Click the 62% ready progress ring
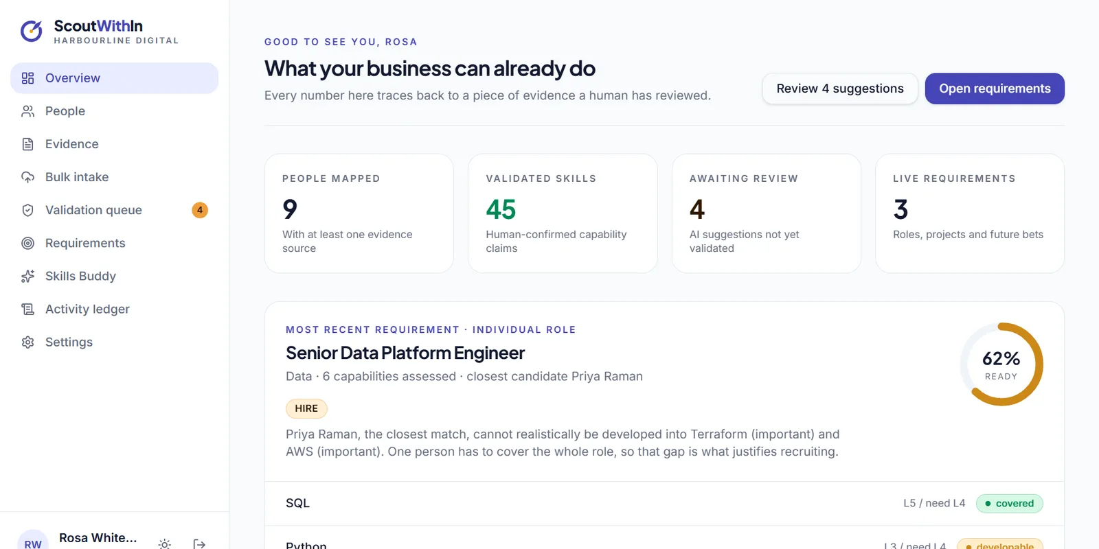The width and height of the screenshot is (1099, 549). [1001, 364]
